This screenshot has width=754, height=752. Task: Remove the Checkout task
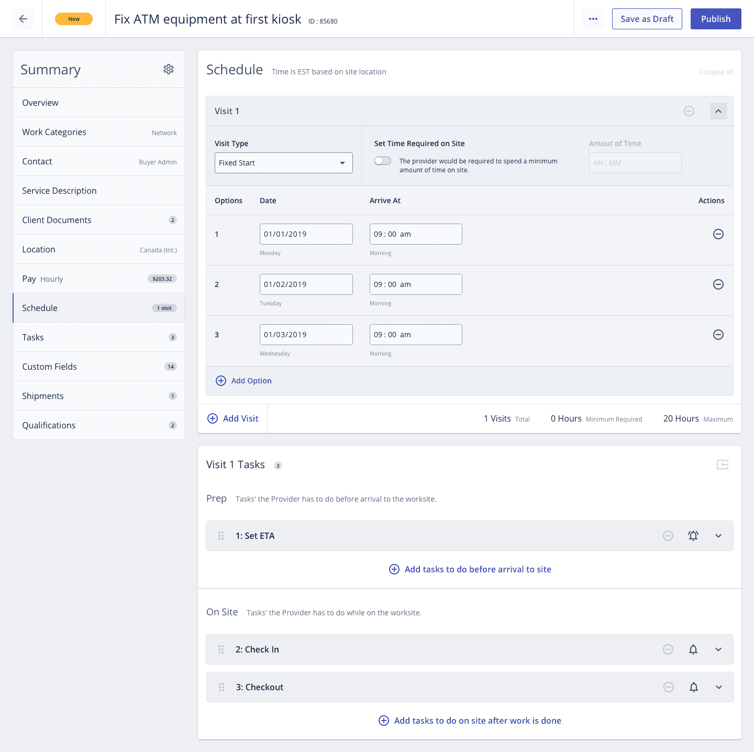coord(669,687)
